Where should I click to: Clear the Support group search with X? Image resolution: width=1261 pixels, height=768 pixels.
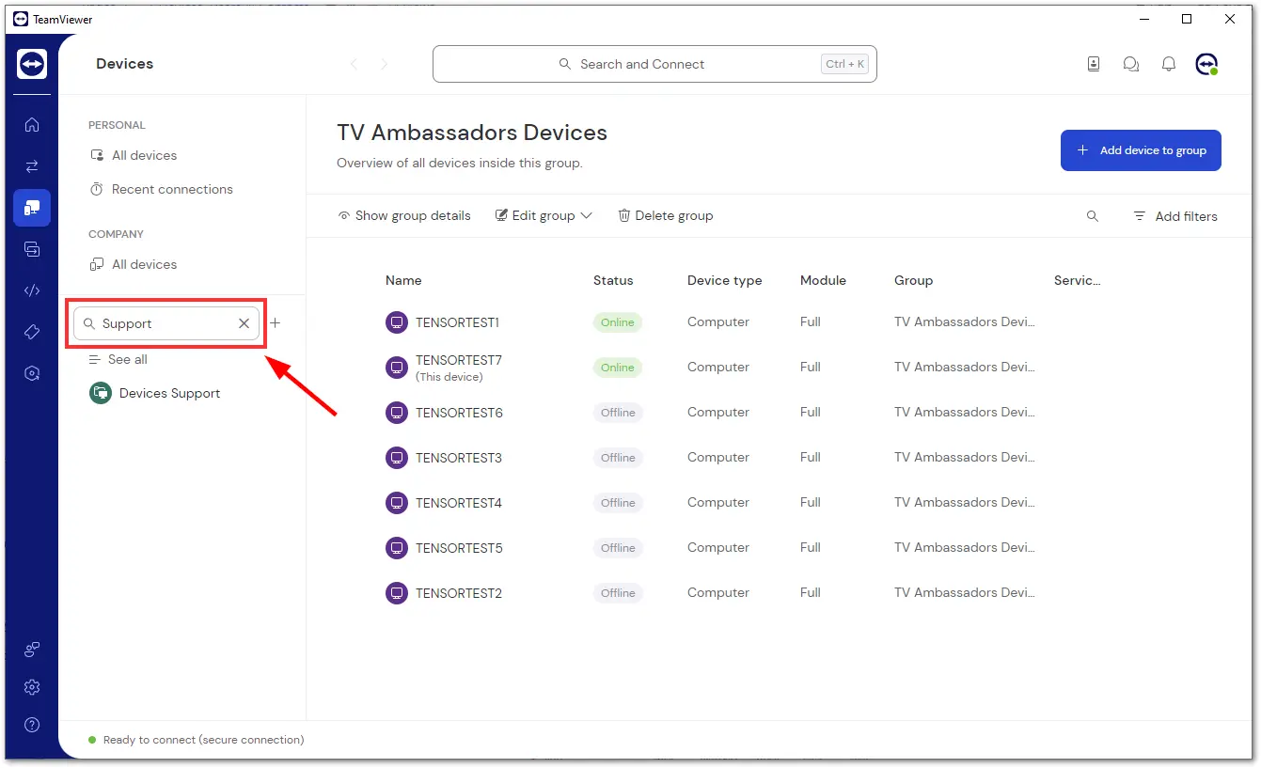pos(244,323)
